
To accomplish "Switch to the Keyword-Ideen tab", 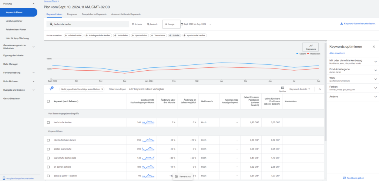I will click(54, 14).
